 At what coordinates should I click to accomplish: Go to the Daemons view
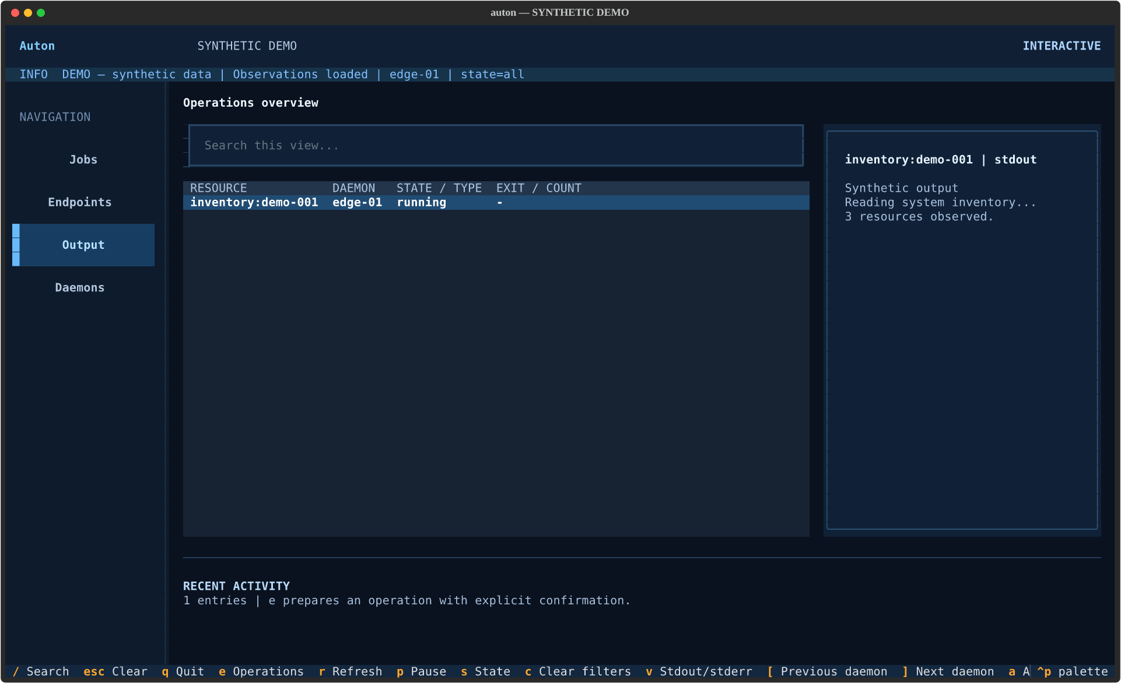pos(83,287)
